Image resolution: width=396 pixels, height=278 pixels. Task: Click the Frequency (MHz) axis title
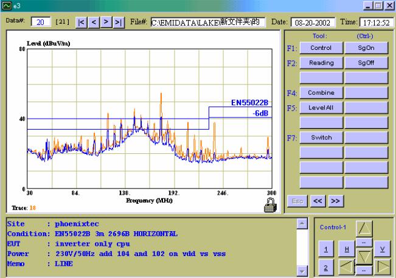point(149,201)
